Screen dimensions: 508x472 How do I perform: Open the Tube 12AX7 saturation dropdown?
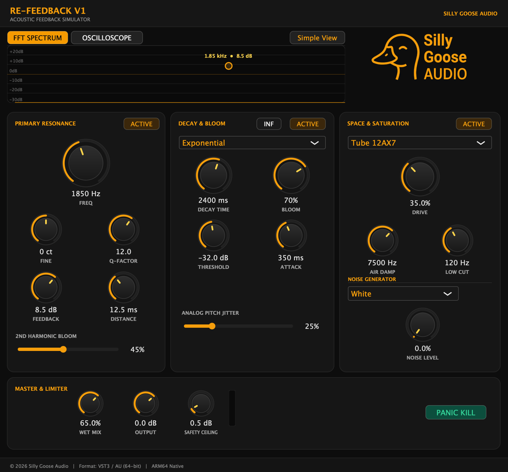pyautogui.click(x=420, y=143)
